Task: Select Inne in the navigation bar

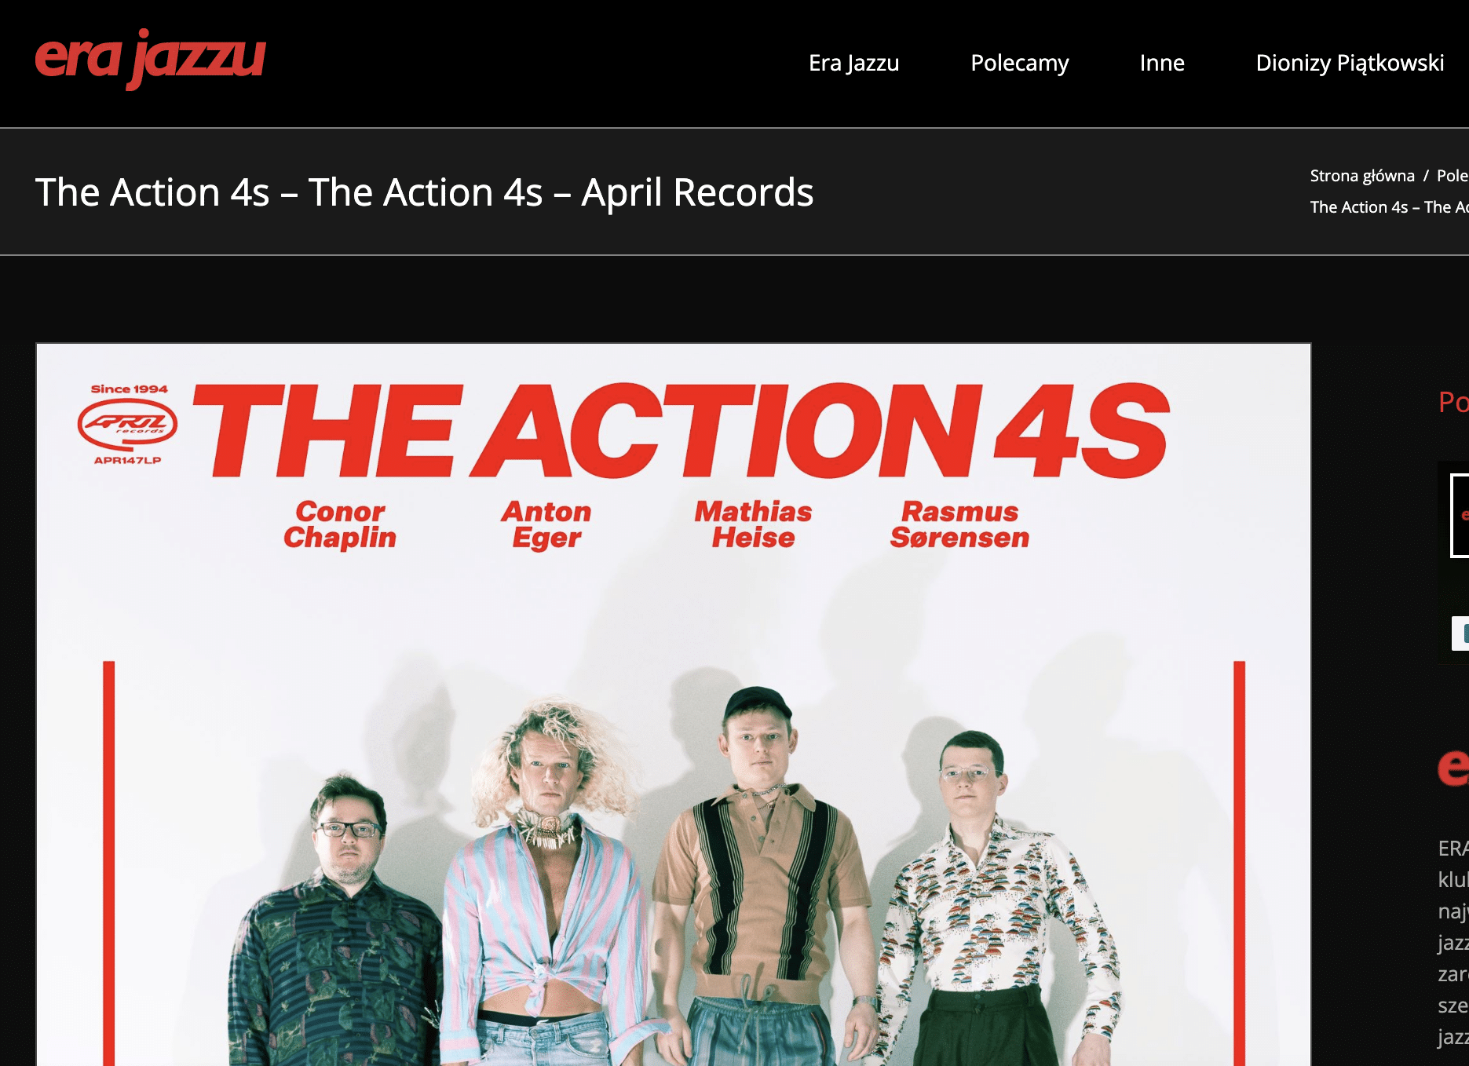Action: tap(1162, 63)
